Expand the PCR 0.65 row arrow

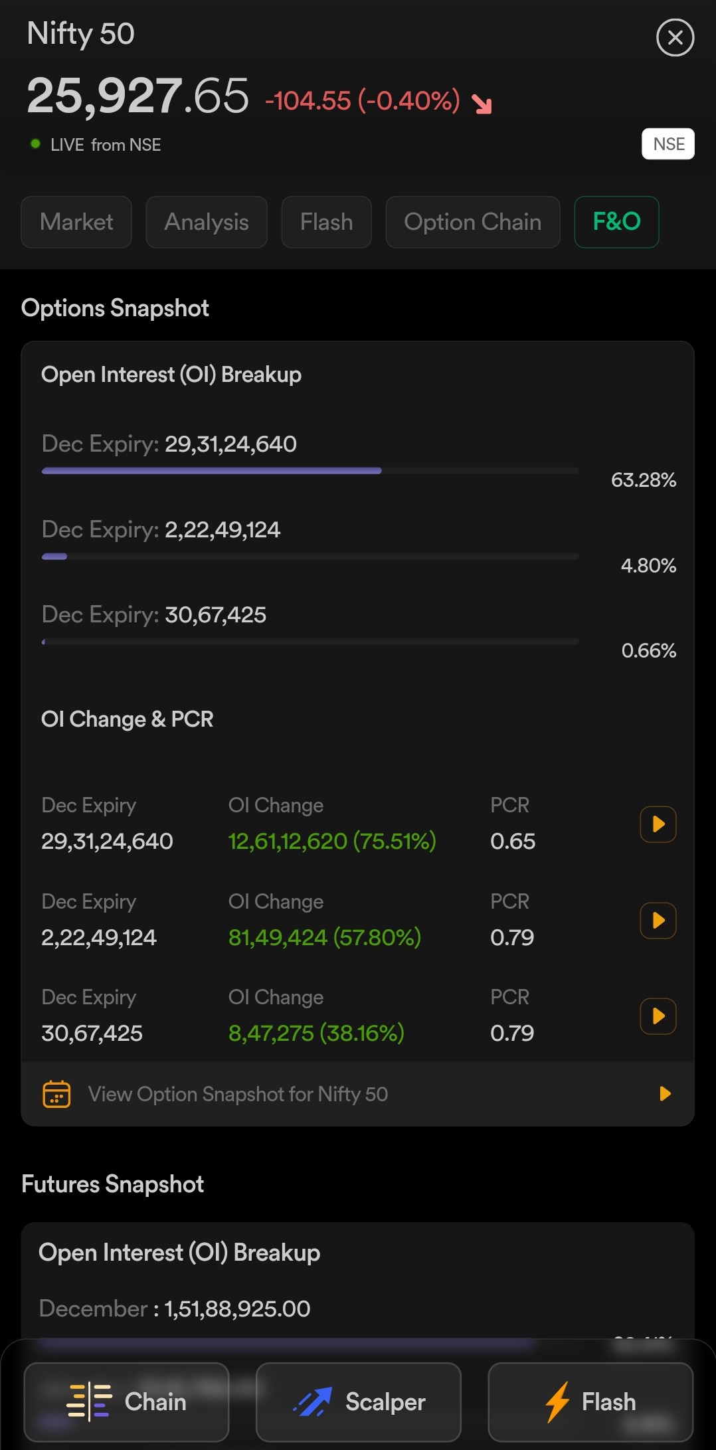tap(658, 824)
